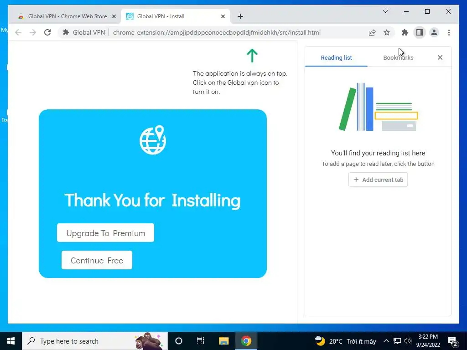The width and height of the screenshot is (467, 350).
Task: Toggle the side panel button
Action: pyautogui.click(x=420, y=32)
